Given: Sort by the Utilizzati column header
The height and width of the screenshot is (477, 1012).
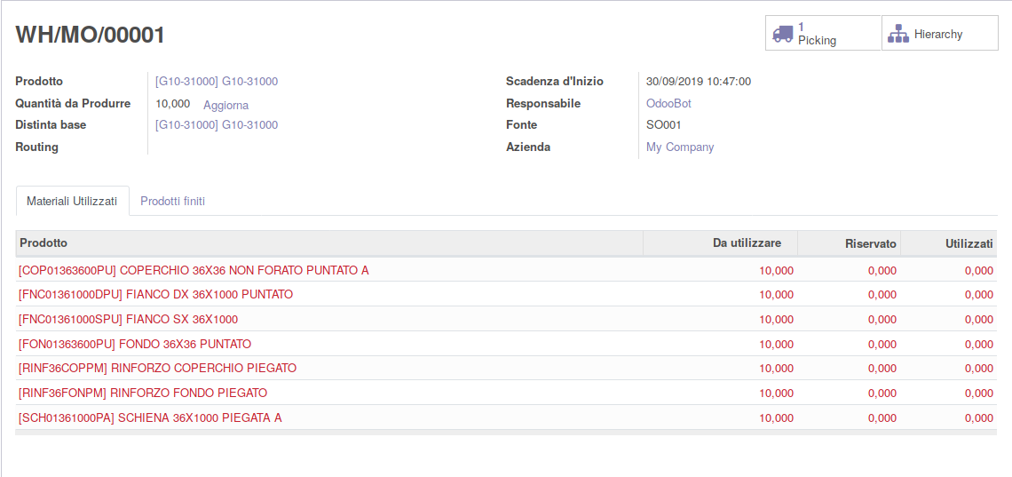Looking at the screenshot, I should click(x=949, y=242).
